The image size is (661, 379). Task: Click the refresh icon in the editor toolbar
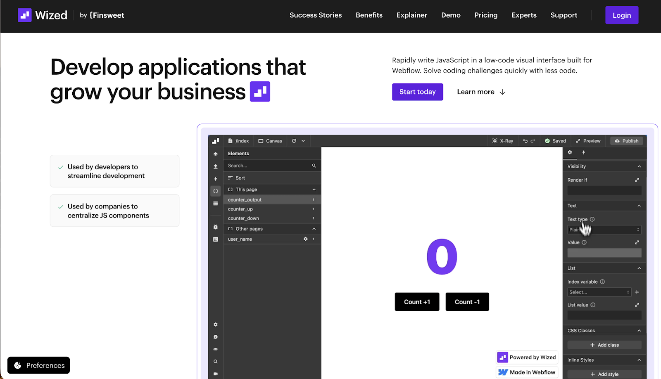tap(294, 141)
